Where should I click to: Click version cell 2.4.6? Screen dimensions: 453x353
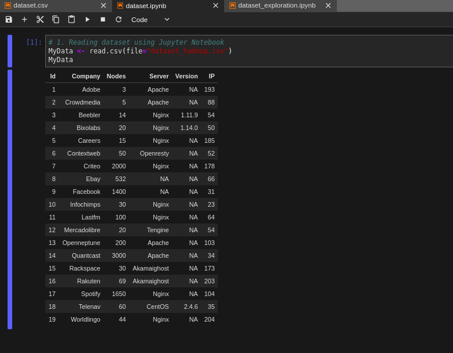[190, 307]
